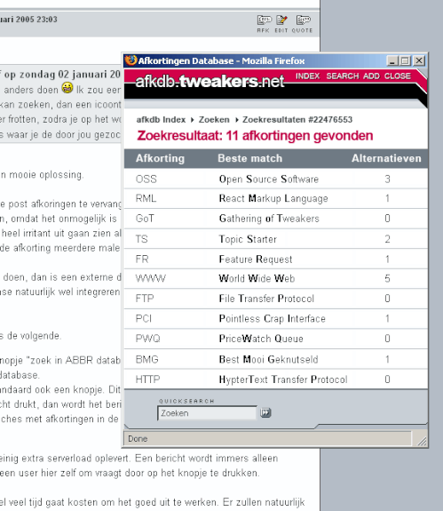443x511 pixels.
Task: Select abbreviation 'PWQ' in results
Action: (x=147, y=339)
